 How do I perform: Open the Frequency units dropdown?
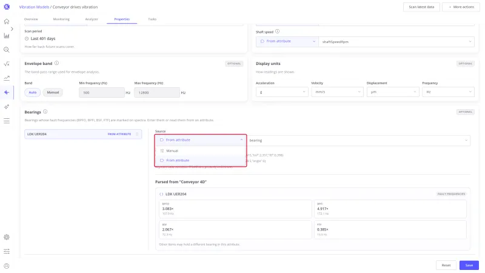click(x=448, y=92)
